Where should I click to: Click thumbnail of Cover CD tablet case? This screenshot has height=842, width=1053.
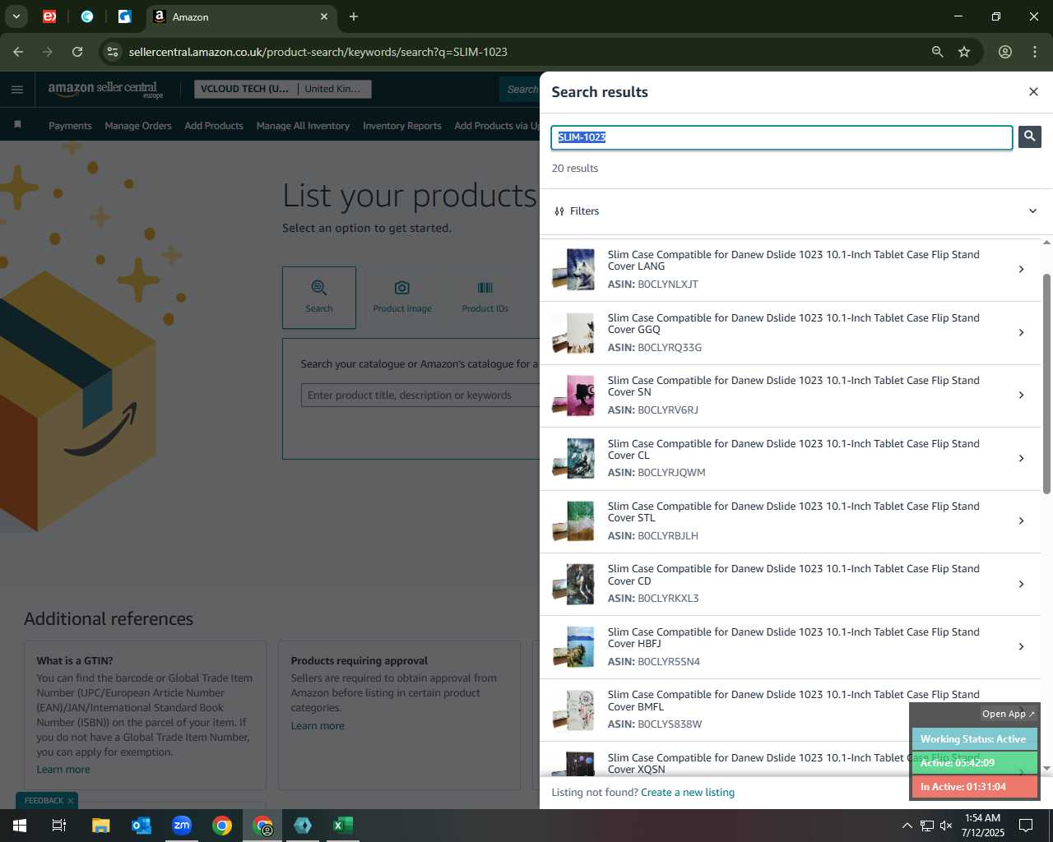(x=573, y=584)
